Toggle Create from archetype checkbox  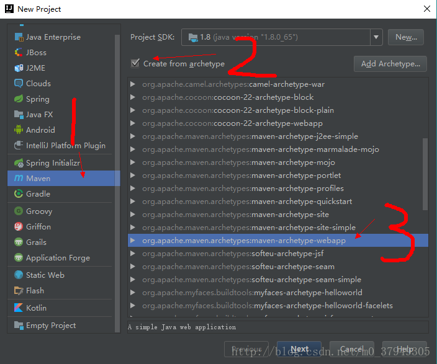(x=135, y=63)
